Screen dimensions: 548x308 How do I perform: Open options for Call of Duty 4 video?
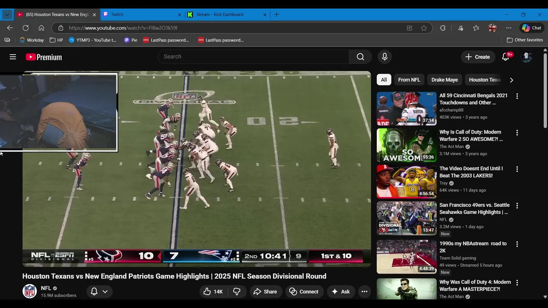517,283
